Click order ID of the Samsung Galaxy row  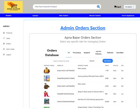pos(66,78)
